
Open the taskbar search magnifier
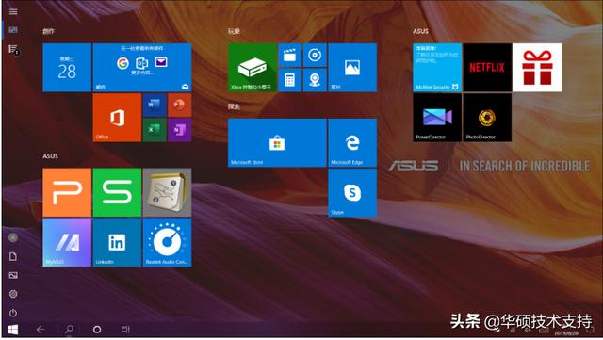69,330
